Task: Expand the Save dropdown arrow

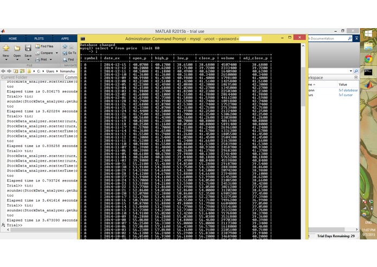Action: 28,59
